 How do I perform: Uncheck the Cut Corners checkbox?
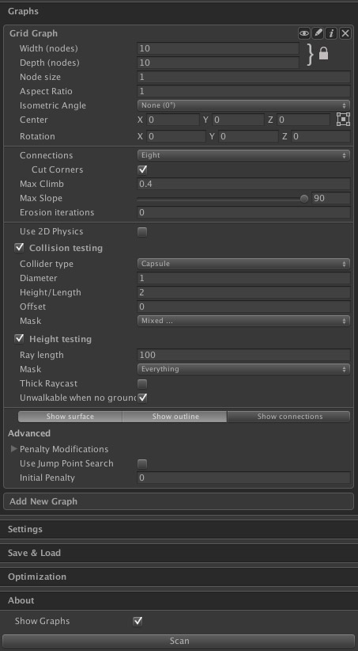pos(142,169)
